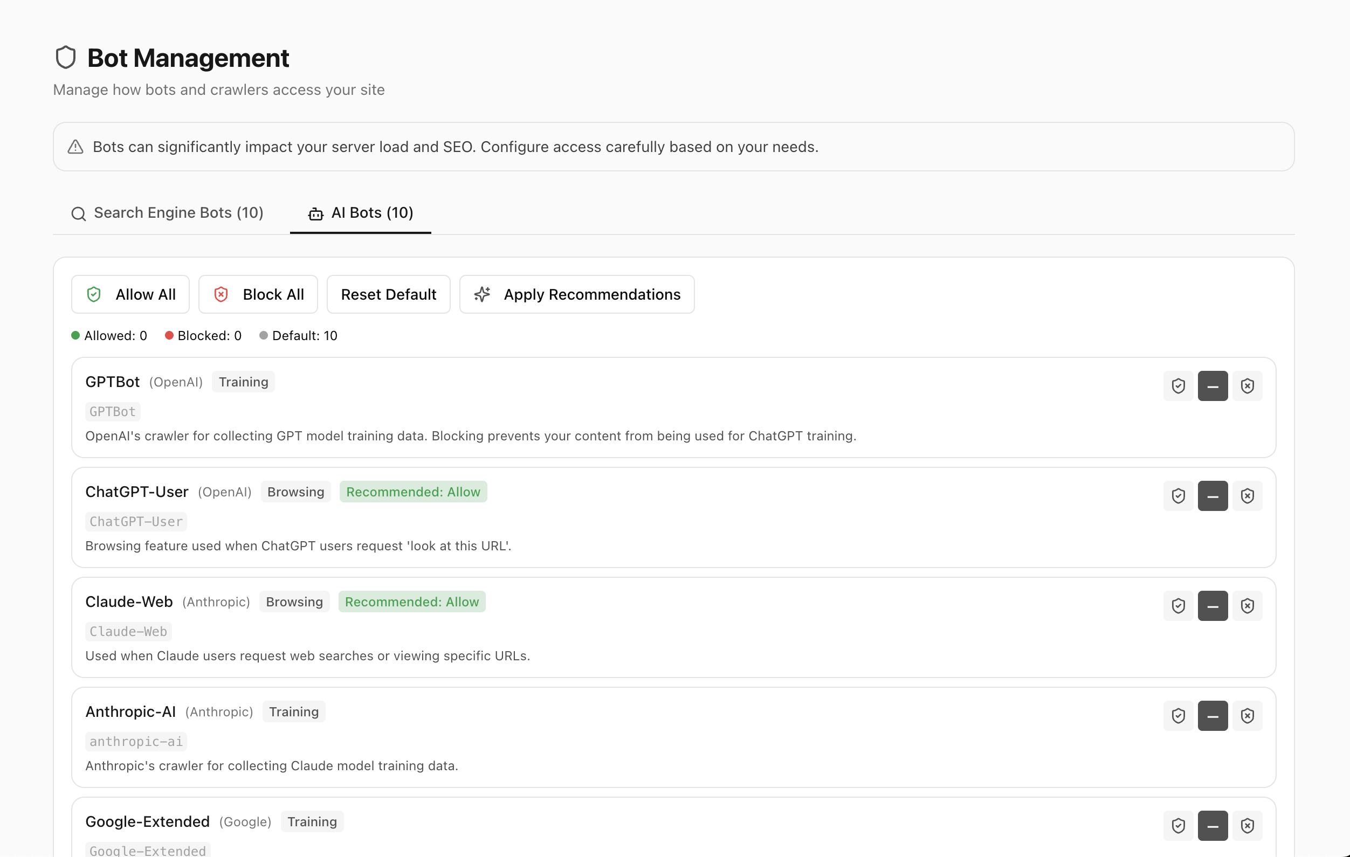Screen dimensions: 1350x857
Task: Click the anthropic-ai user-agent code chip
Action: 136,741
